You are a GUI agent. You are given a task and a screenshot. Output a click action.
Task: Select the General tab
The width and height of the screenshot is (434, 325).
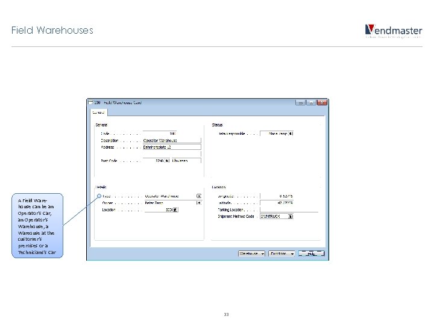pyautogui.click(x=98, y=113)
